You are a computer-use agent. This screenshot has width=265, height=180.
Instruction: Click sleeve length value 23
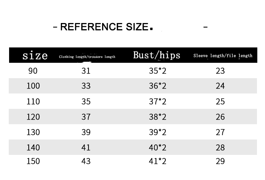point(220,71)
